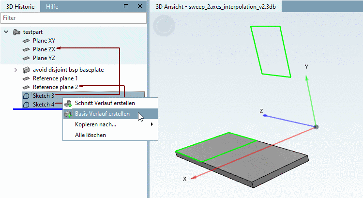Select the 3D Ansicht sweep_2axes_interpolation tab
The image size is (363, 198).
click(215, 6)
